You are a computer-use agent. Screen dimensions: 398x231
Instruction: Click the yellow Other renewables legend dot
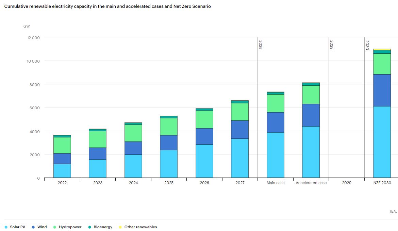(x=120, y=227)
